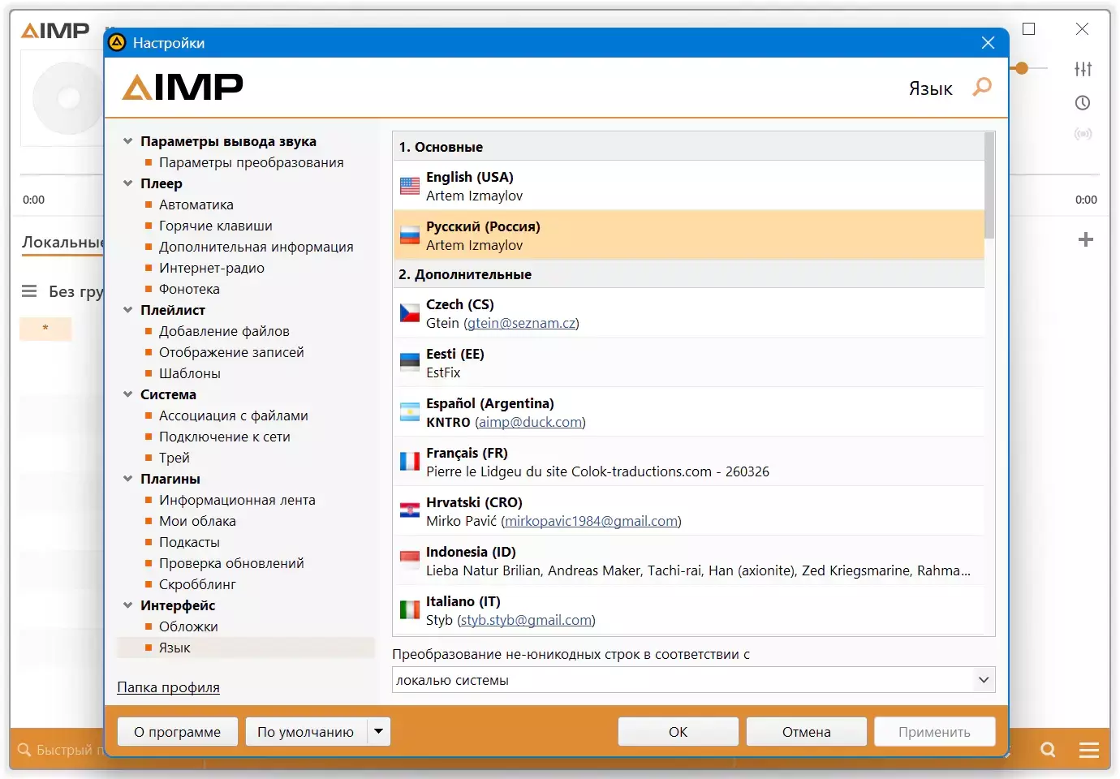Collapse the 'Плейлист' tree section
The image size is (1120, 779).
[127, 310]
